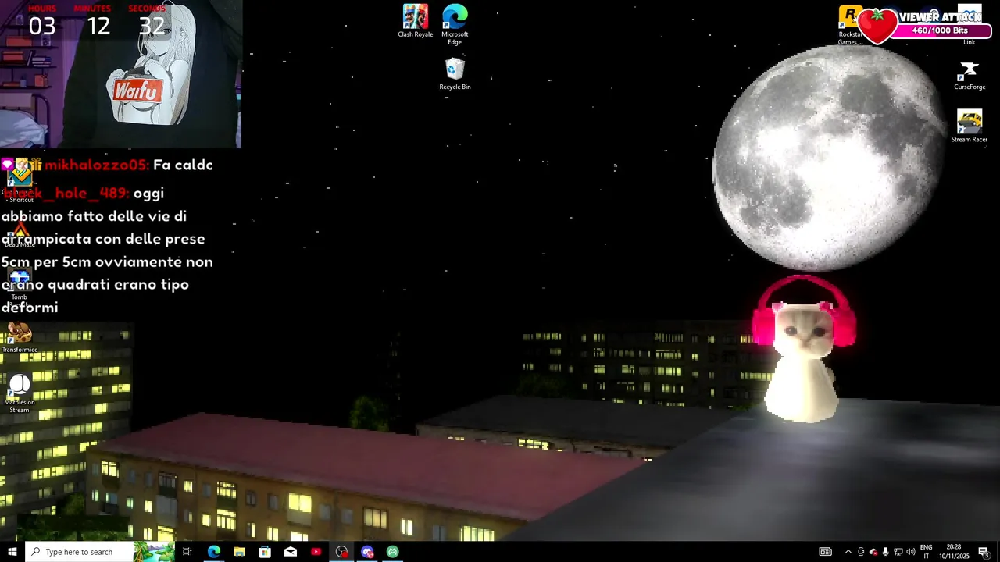Click the taskbar search box
This screenshot has height=562, width=1000.
point(99,552)
